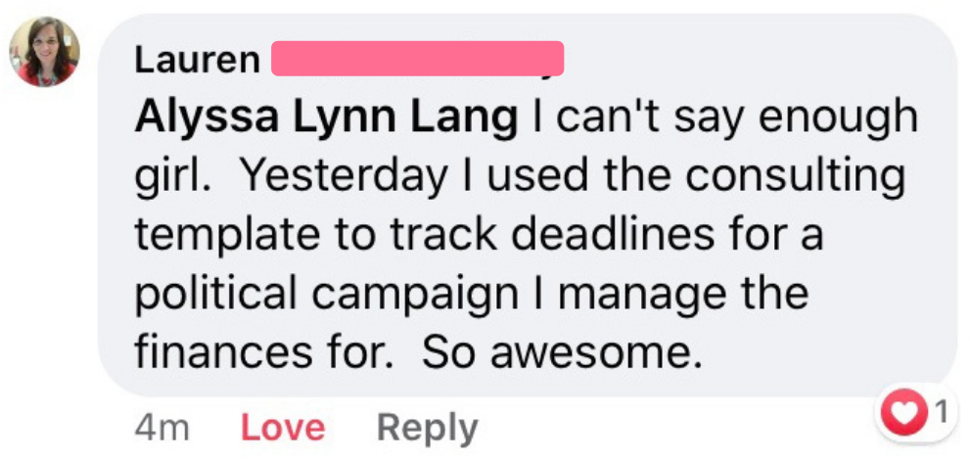Open Lauren's profile picture
970x462 pixels.
pos(44,53)
